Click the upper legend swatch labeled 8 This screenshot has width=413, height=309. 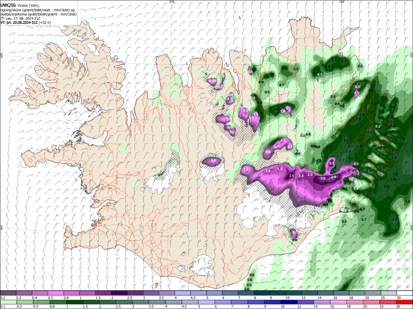[262, 293]
